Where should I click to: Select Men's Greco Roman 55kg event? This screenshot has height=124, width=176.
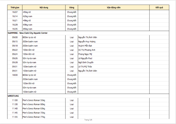coord(34,100)
